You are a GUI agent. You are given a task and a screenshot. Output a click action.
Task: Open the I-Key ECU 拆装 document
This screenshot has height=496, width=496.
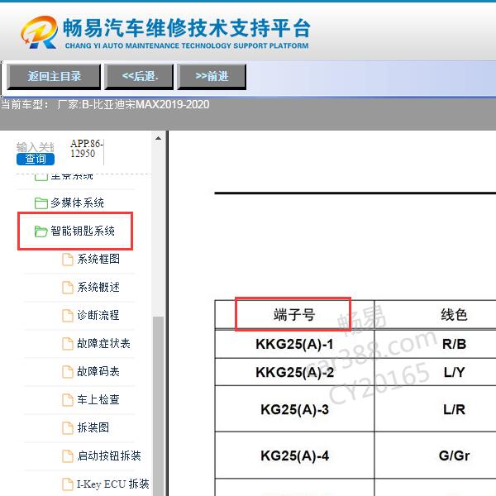tap(113, 484)
